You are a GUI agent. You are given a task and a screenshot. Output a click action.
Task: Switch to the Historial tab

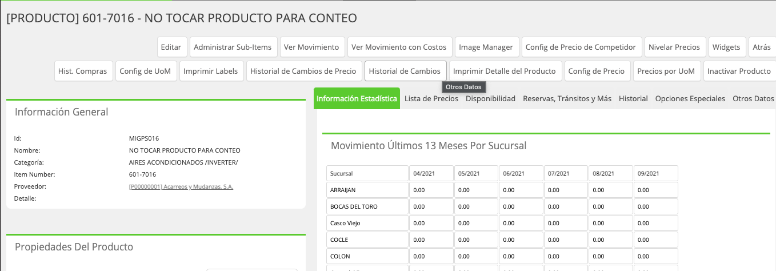point(633,98)
